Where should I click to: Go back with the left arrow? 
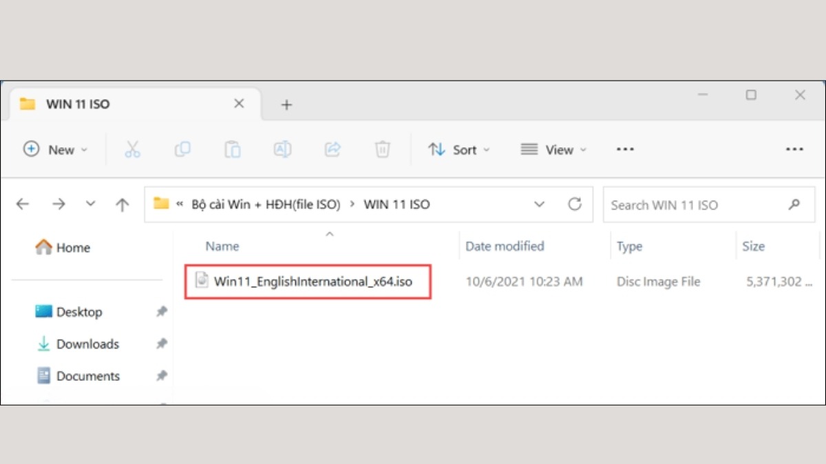click(x=23, y=204)
